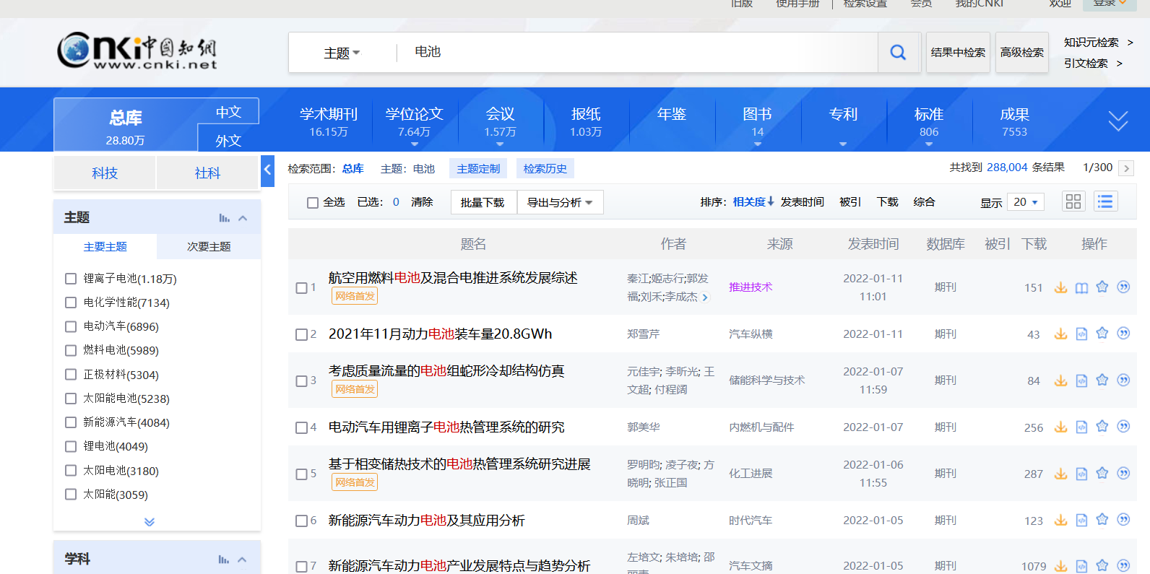Click the search magnifier icon
The width and height of the screenshot is (1150, 574).
[x=898, y=52]
